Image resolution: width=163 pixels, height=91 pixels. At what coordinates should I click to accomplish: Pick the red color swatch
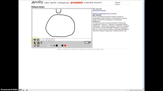tap(65, 45)
